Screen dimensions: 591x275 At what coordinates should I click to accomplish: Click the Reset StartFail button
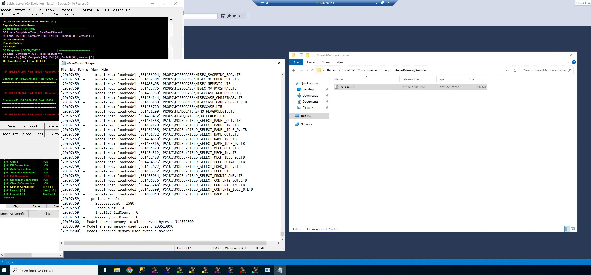(x=22, y=126)
